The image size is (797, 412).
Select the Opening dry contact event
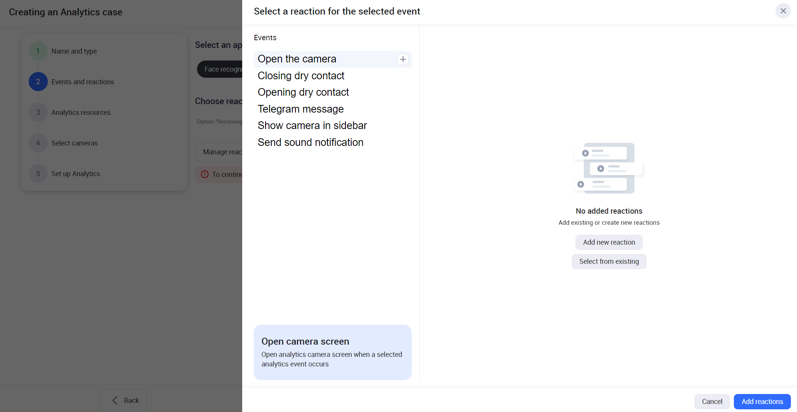click(x=303, y=92)
